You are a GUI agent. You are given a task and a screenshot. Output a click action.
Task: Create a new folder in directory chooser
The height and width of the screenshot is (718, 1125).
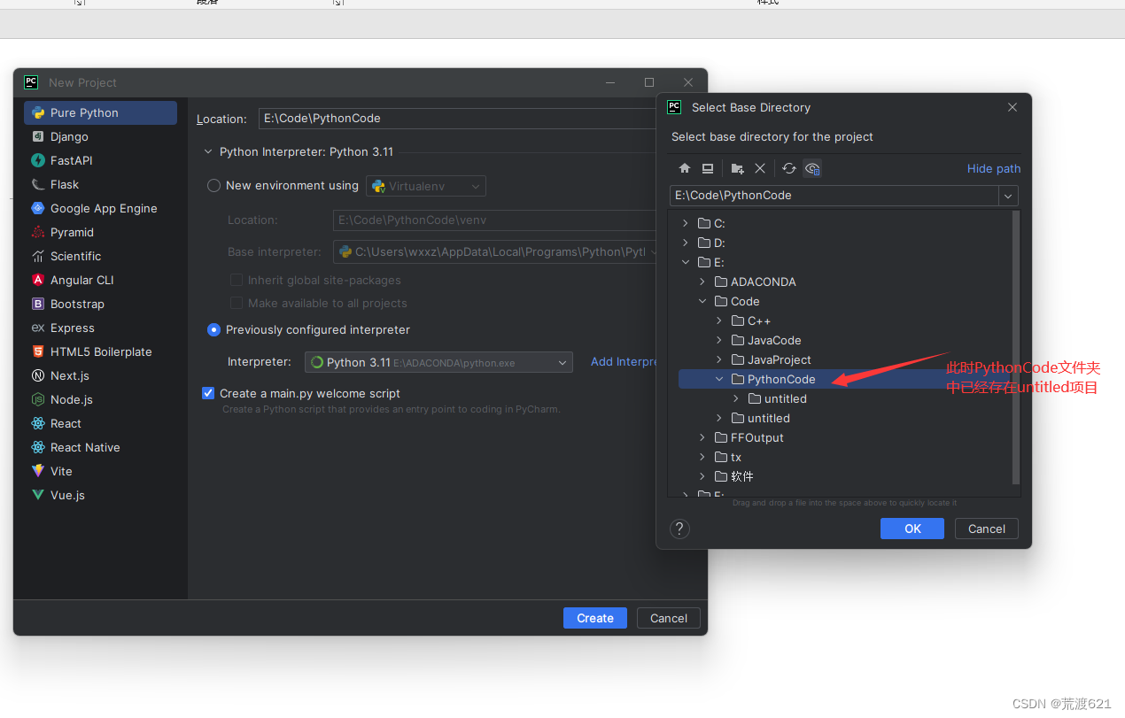pos(738,168)
